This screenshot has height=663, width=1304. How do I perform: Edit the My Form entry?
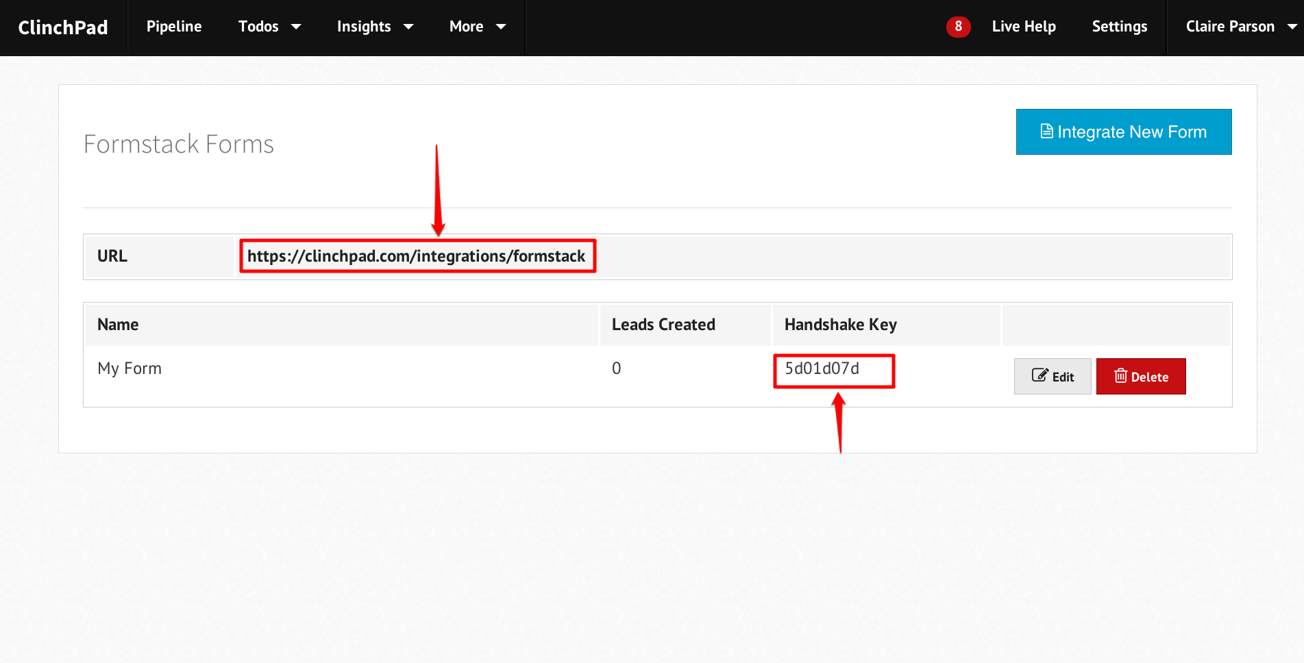coord(1053,376)
